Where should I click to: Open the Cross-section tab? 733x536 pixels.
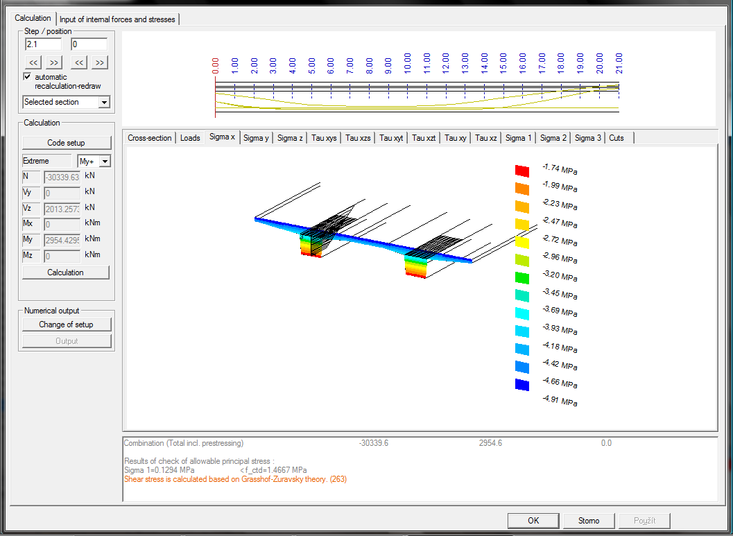150,138
